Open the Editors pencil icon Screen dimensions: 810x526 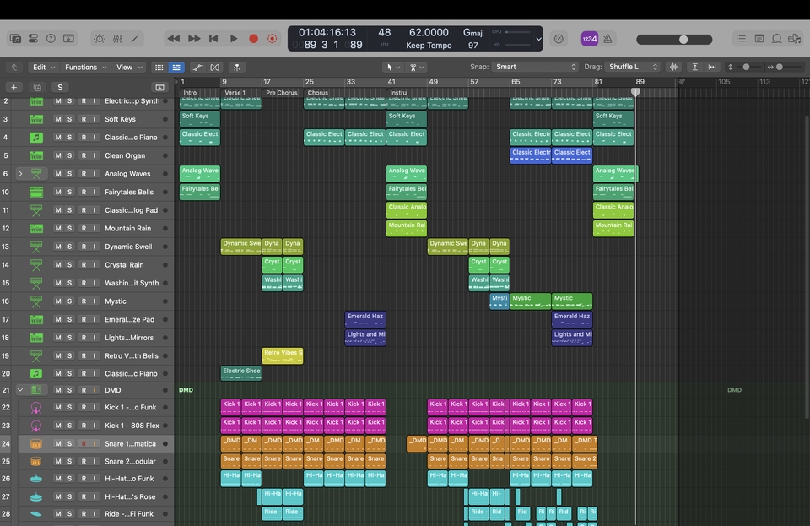point(135,39)
